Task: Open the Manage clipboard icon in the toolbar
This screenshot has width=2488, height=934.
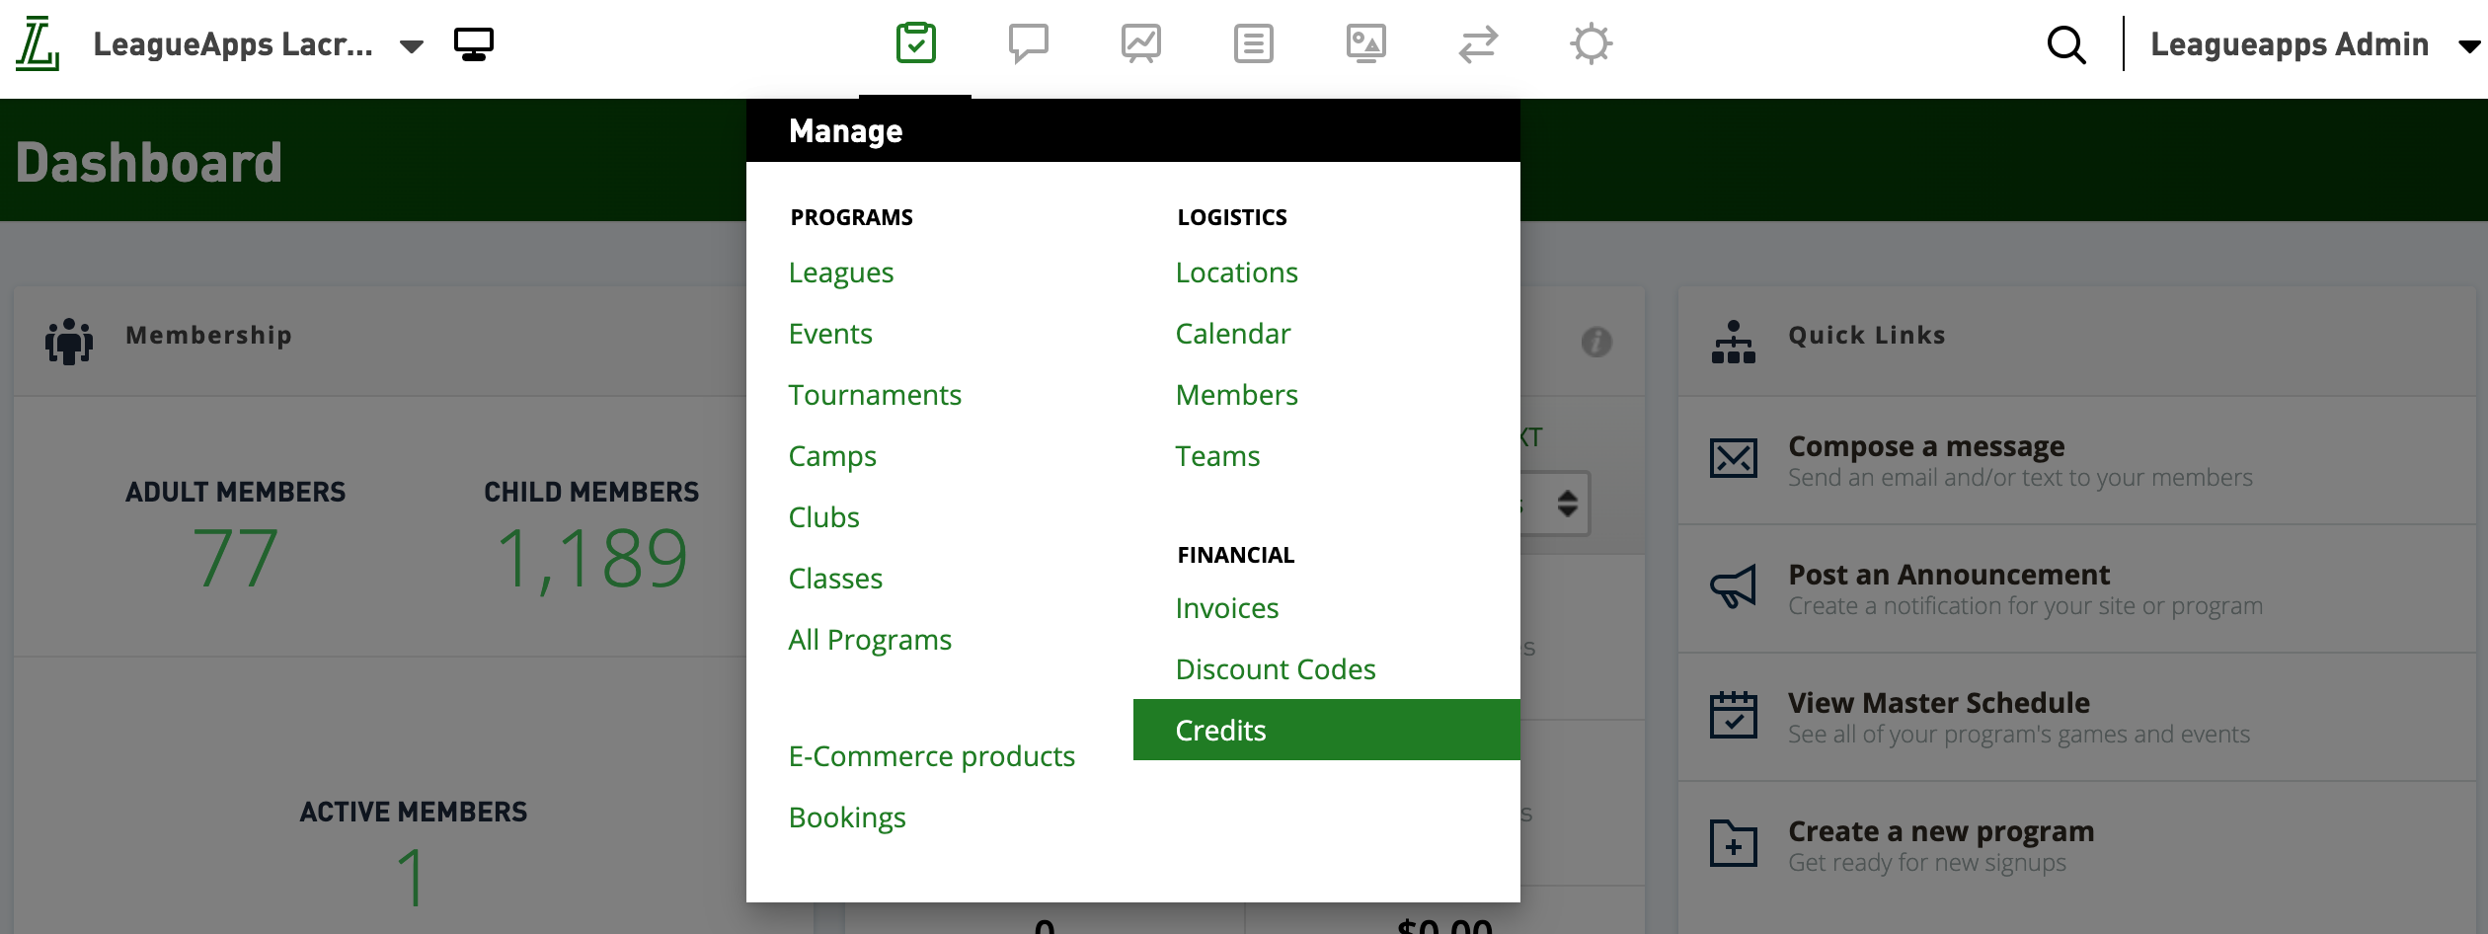Action: click(x=914, y=43)
